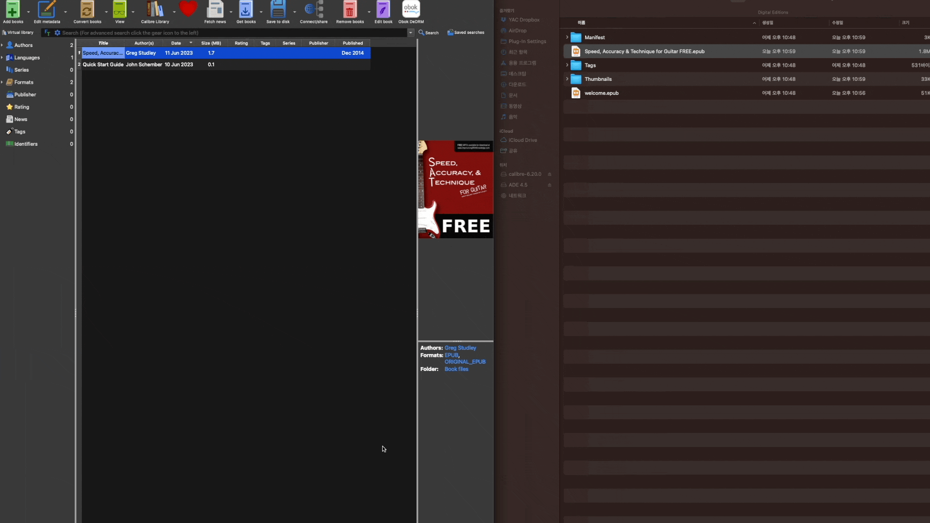Image resolution: width=930 pixels, height=523 pixels.
Task: Sort by the Published column header
Action: tap(353, 43)
